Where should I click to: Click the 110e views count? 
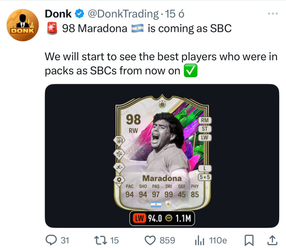point(218,240)
